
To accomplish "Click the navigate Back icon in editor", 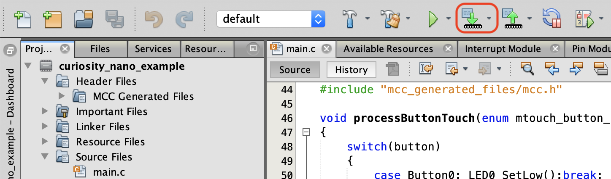I will click(x=452, y=68).
